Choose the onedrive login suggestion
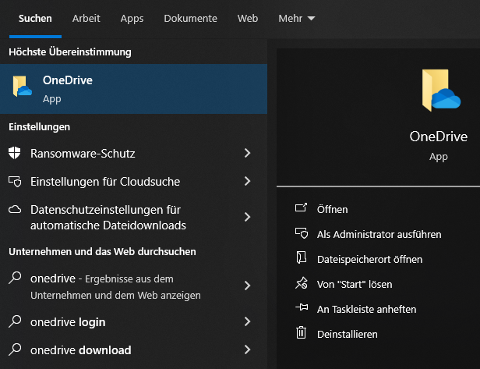This screenshot has width=480, height=369. tap(68, 321)
